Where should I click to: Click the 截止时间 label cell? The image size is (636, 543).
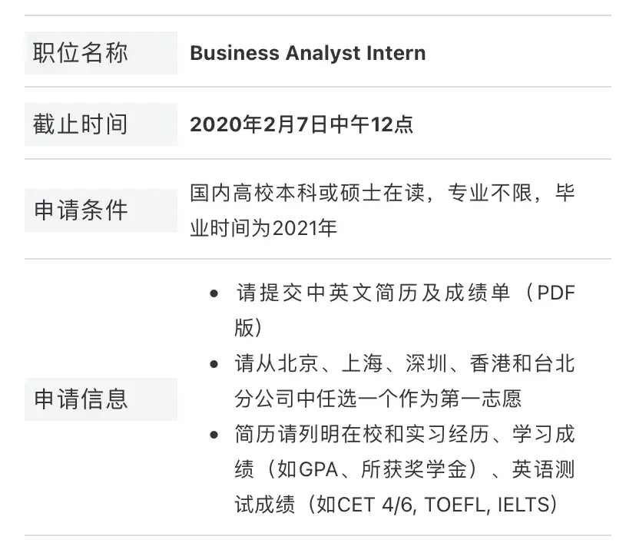tap(101, 124)
